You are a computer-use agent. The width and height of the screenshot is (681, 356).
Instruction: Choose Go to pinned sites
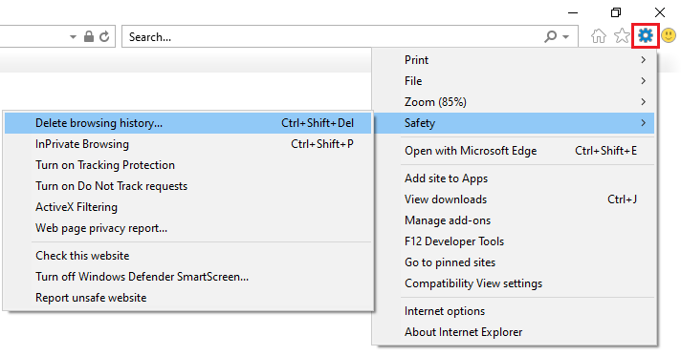515,262
